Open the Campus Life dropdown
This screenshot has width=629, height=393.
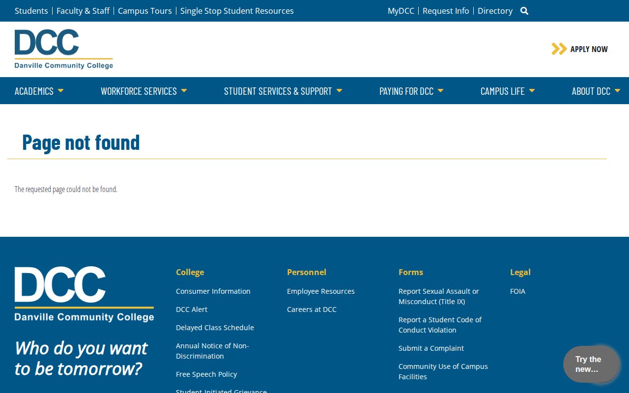click(x=507, y=91)
